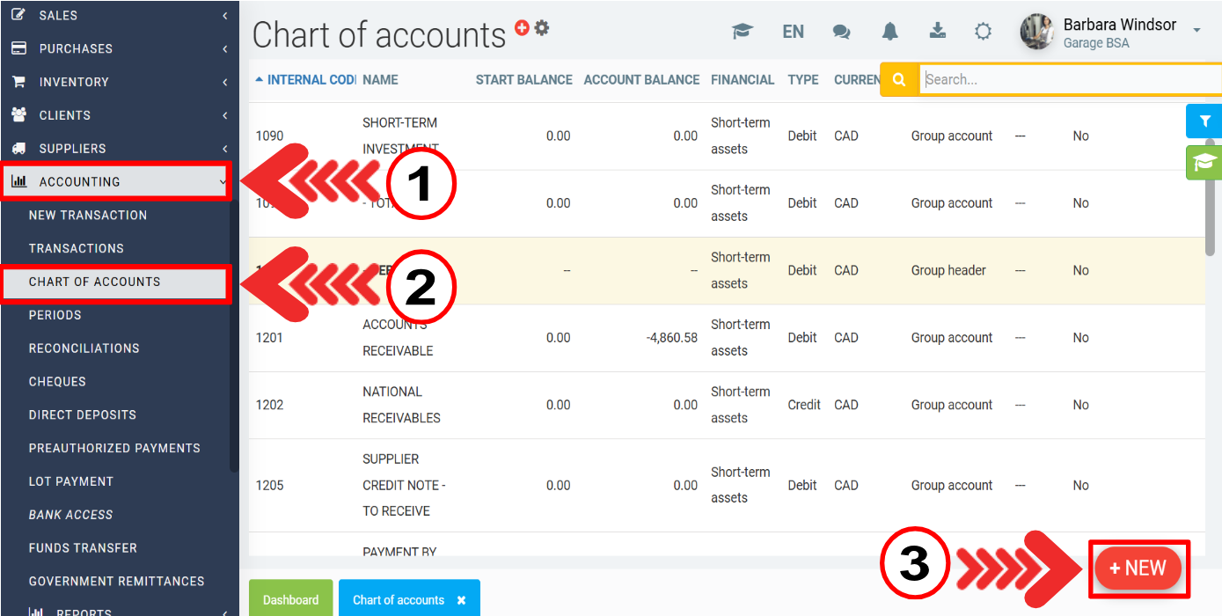1222x616 pixels.
Task: Click the download icon in header
Action: (x=938, y=32)
